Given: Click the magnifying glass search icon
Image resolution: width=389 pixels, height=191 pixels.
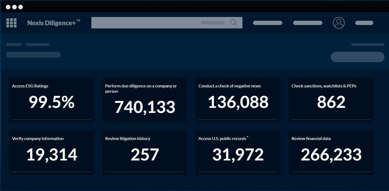Looking at the screenshot, I should (234, 23).
